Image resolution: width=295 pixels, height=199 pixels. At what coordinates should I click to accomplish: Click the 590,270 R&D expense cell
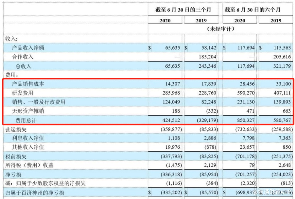[245, 93]
